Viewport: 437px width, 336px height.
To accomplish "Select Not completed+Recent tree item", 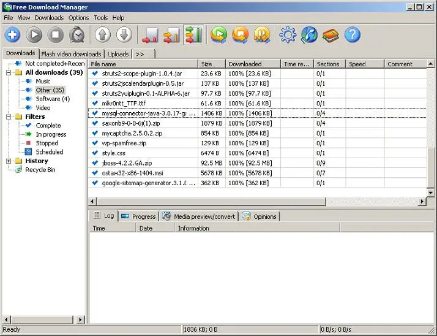I will (x=54, y=64).
